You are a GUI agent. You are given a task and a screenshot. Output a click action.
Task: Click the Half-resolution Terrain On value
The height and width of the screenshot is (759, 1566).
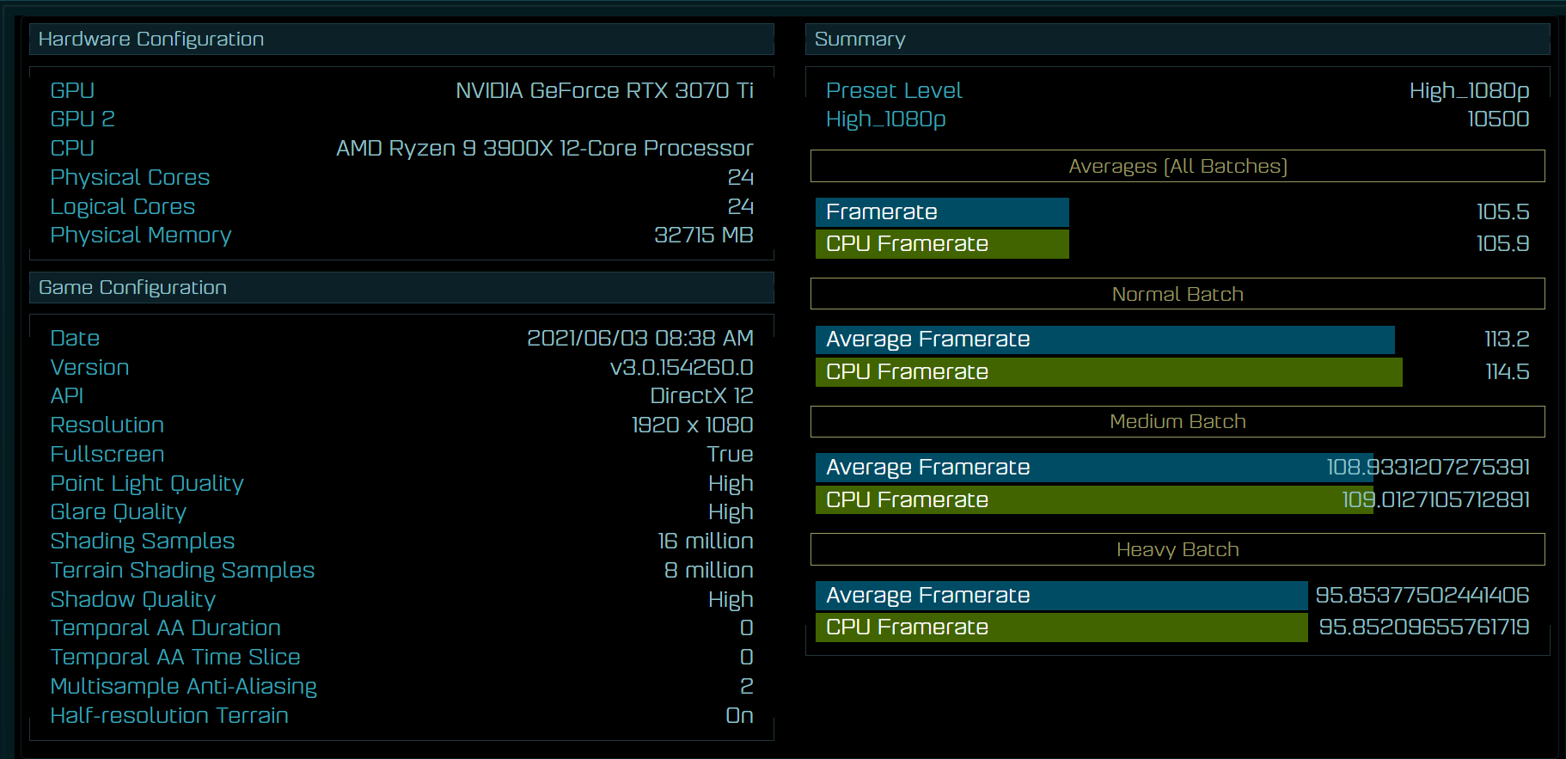pos(739,716)
